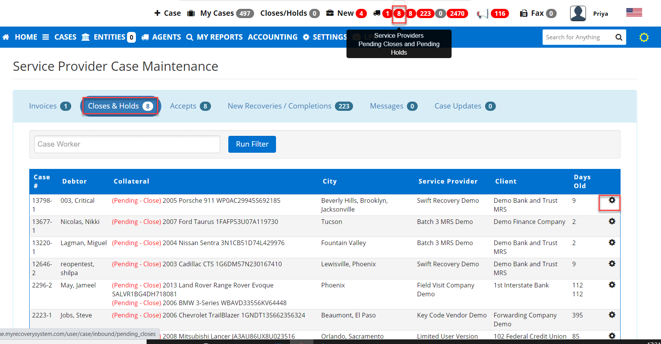The width and height of the screenshot is (661, 344).
Task: Open gear menu for case 2296-2
Action: (x=612, y=285)
